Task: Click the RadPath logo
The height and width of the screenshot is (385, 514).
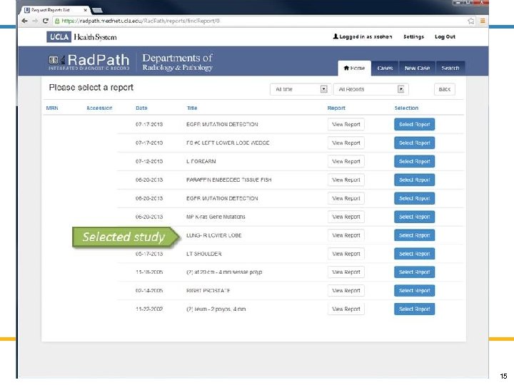Action: [x=89, y=62]
